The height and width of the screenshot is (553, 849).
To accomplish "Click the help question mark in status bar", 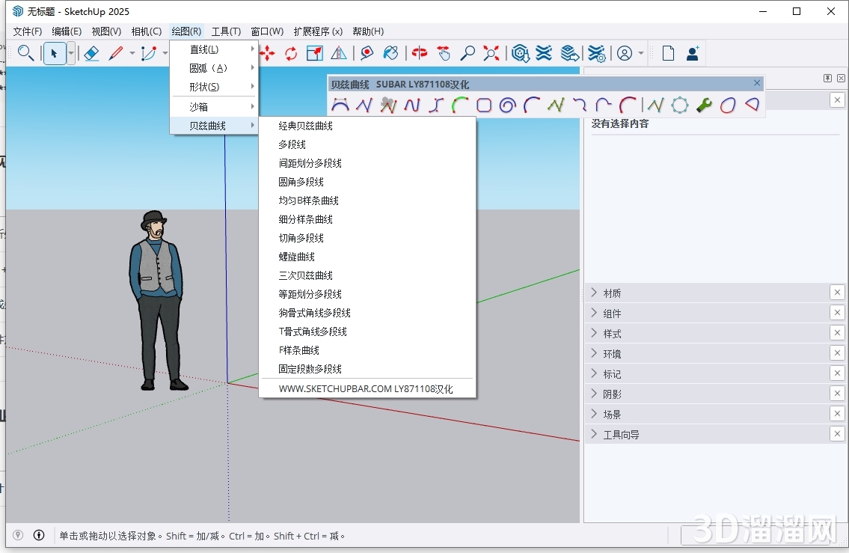I will pos(17,535).
